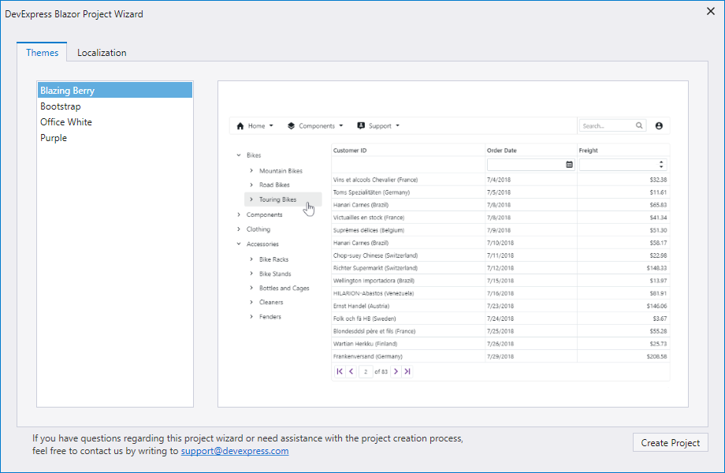Open the Home dropdown menu
Image resolution: width=725 pixels, height=473 pixels.
click(255, 125)
